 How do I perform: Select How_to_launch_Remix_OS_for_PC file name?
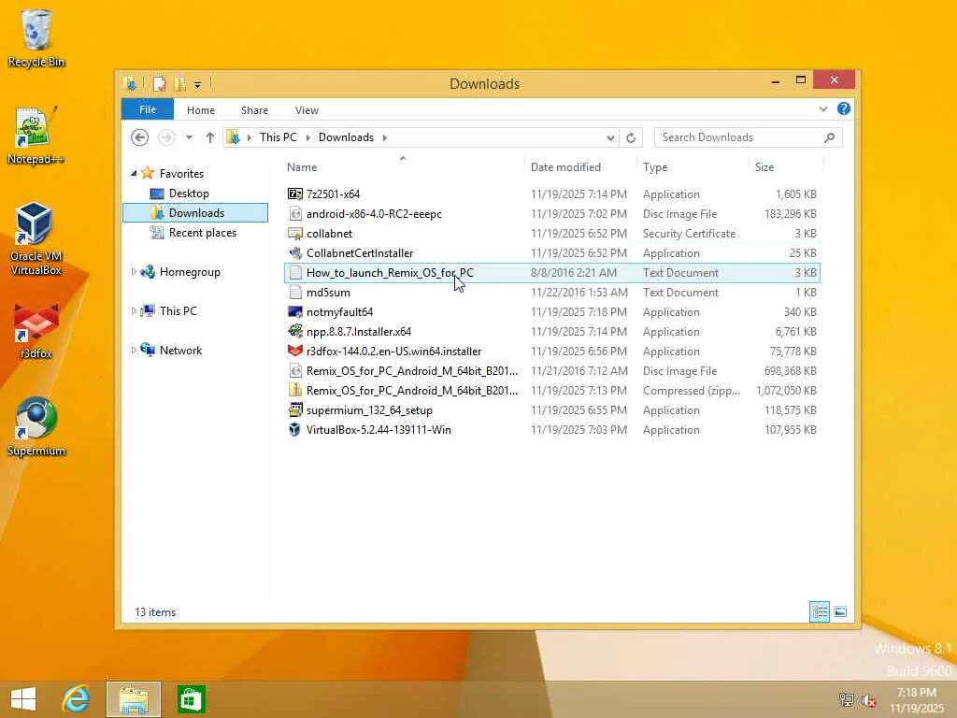pyautogui.click(x=390, y=273)
